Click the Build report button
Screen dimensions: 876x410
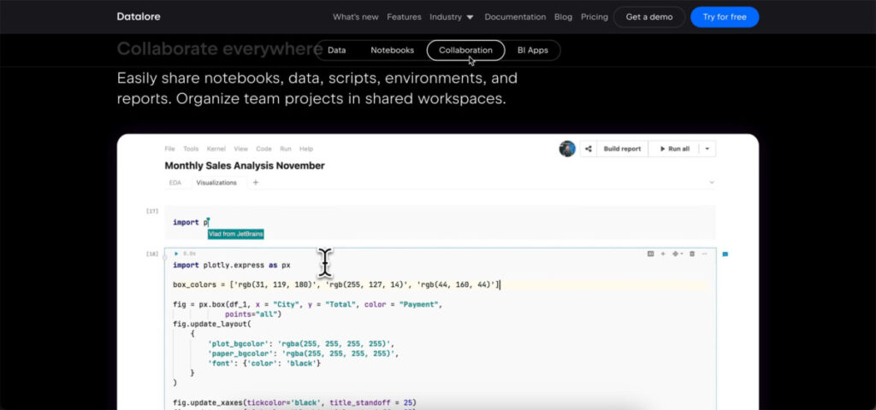(x=623, y=149)
